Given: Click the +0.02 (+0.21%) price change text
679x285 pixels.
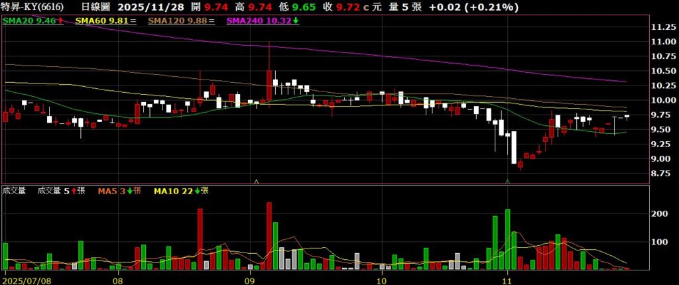Looking at the screenshot, I should coord(473,7).
